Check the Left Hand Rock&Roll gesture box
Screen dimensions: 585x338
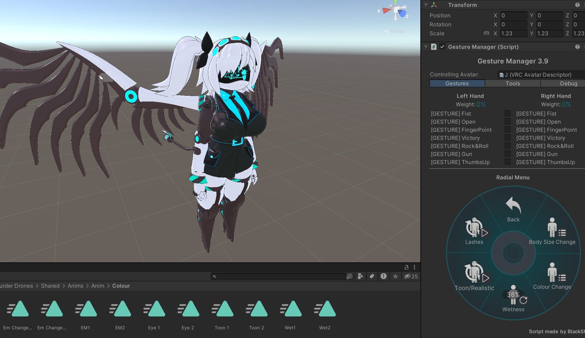(507, 146)
